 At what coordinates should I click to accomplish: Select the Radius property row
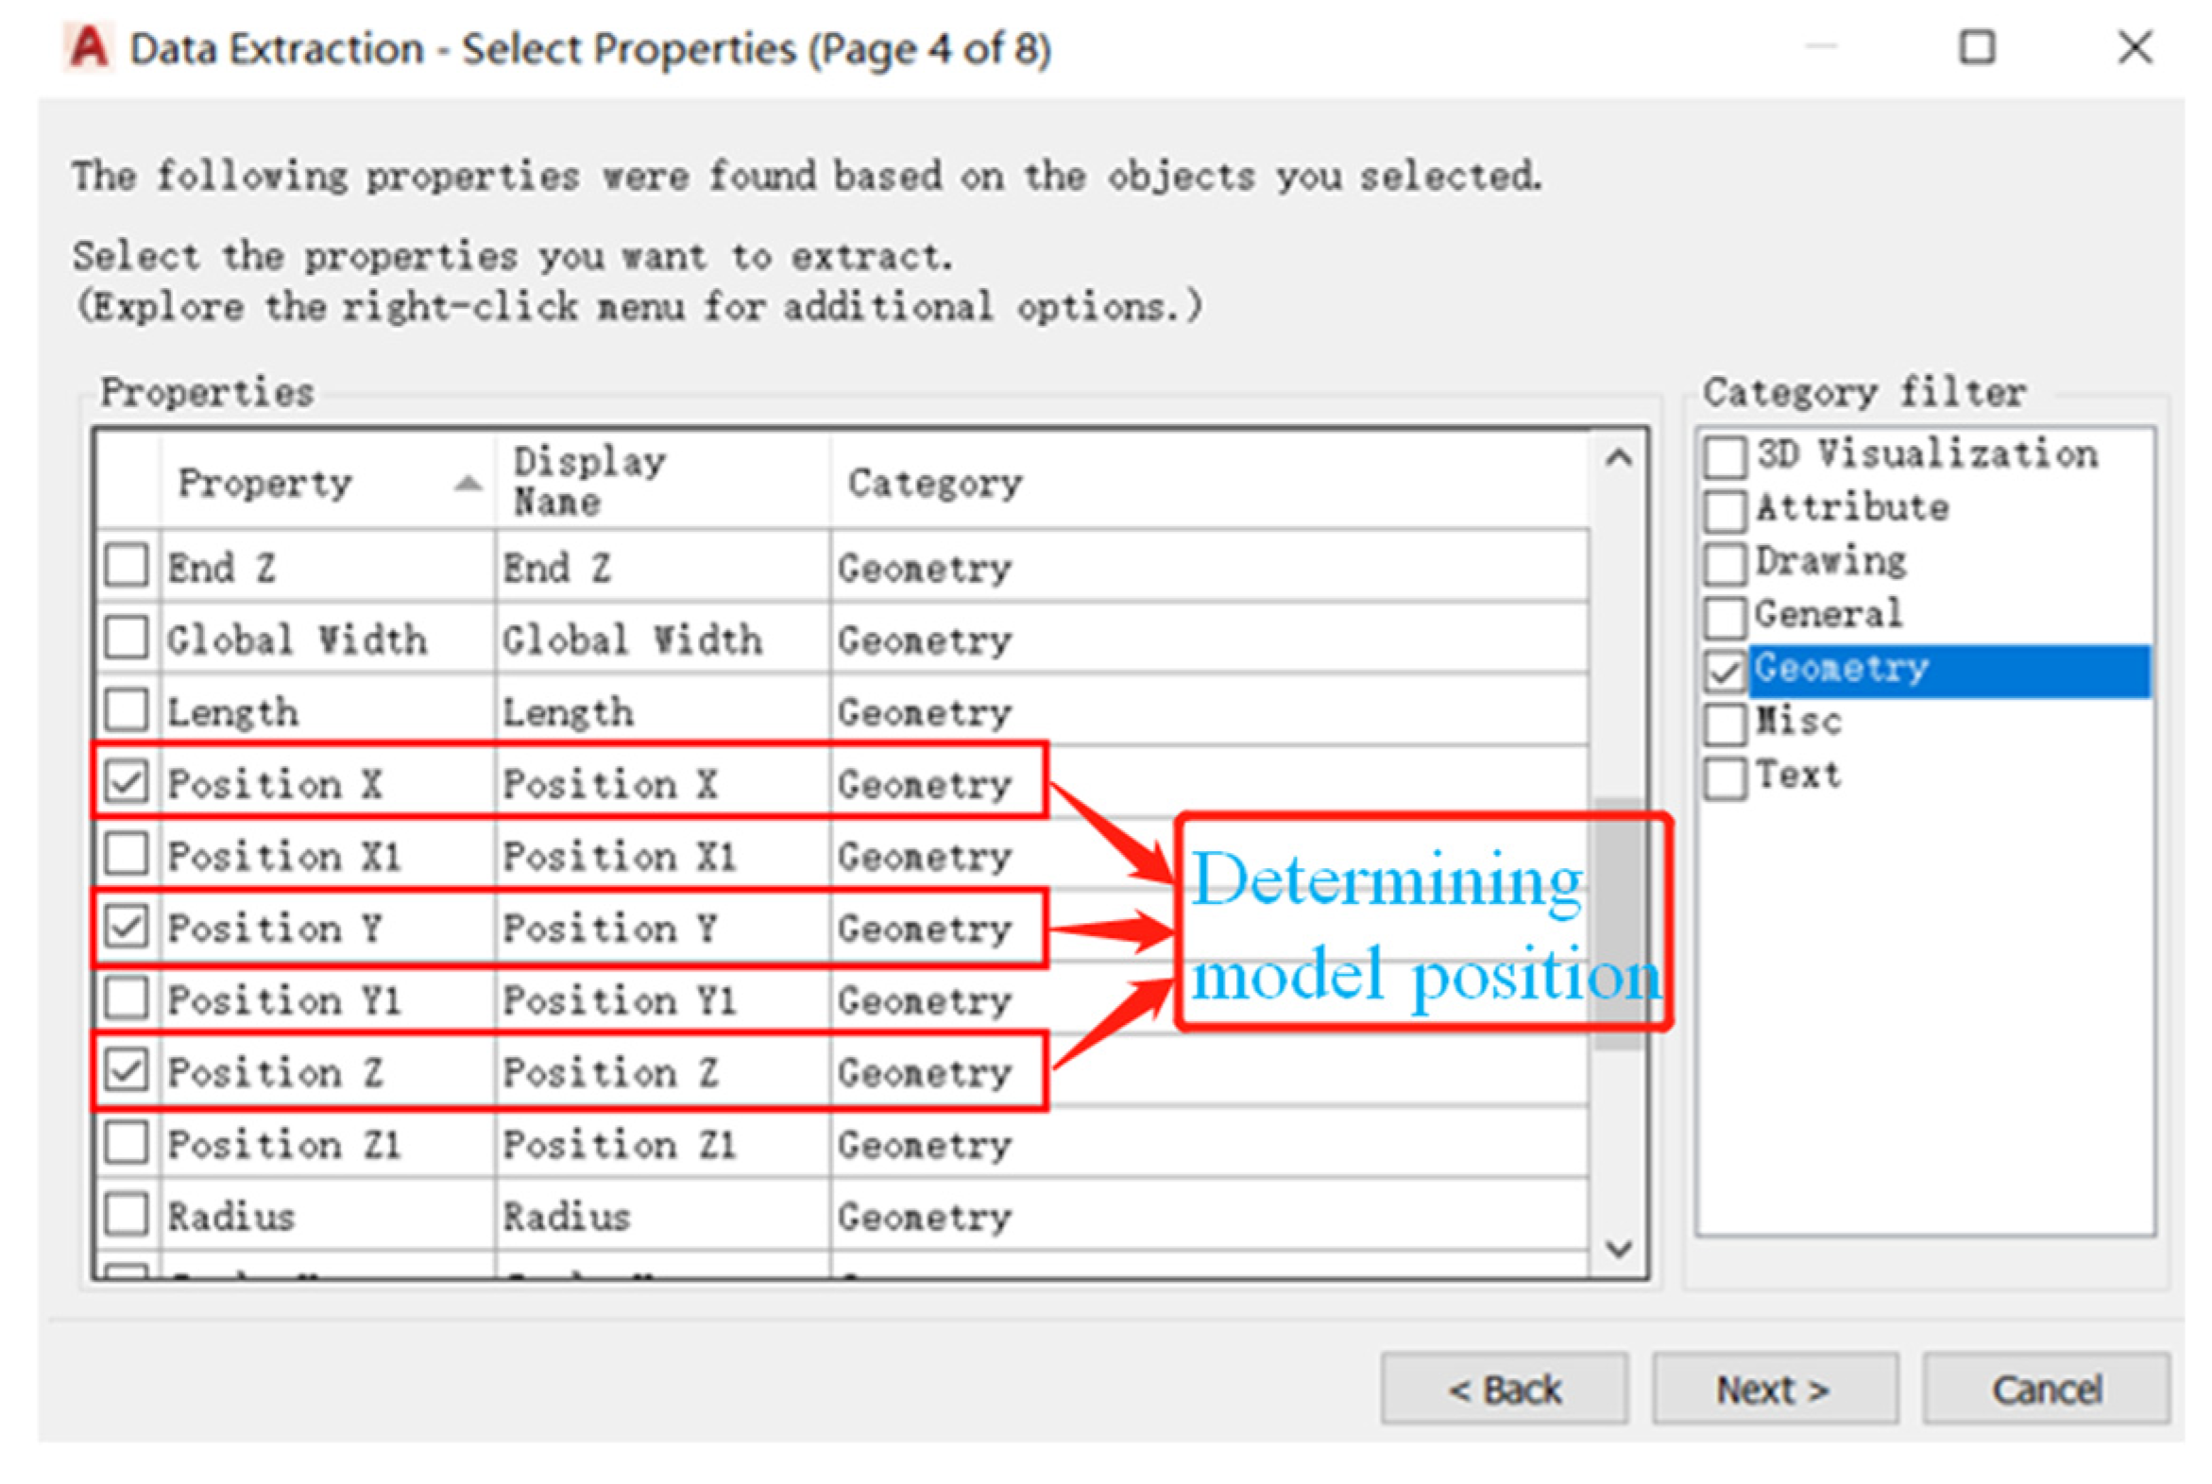point(231,1216)
